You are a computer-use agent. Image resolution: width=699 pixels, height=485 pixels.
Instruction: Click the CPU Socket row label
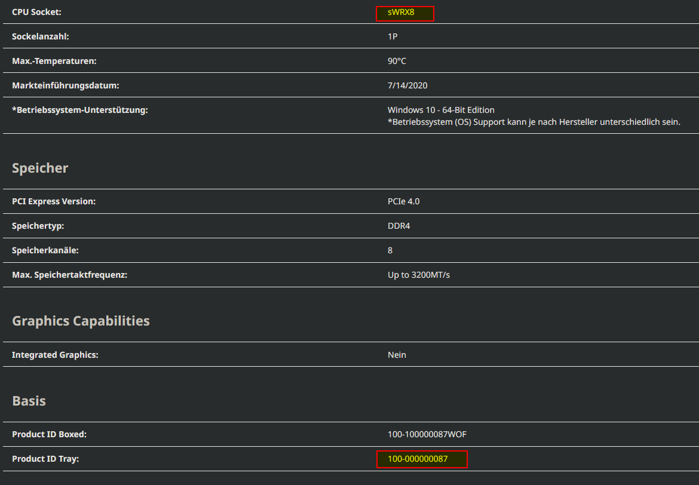click(x=37, y=11)
